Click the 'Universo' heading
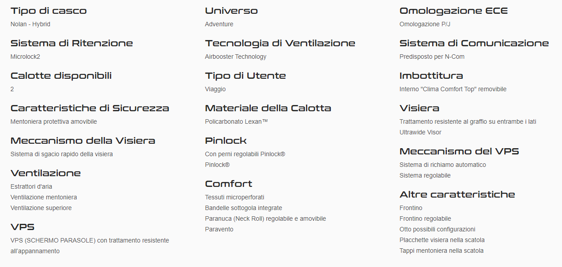 pyautogui.click(x=231, y=11)
